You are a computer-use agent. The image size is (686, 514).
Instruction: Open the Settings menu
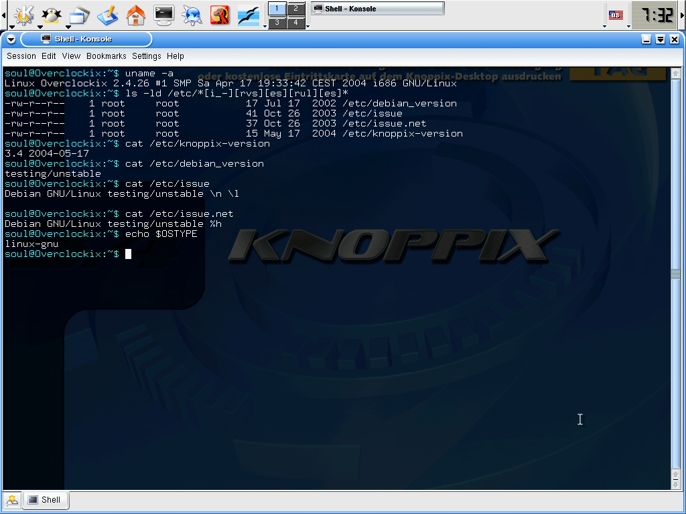147,56
